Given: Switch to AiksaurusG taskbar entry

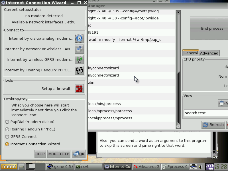Looking at the screenshot, I should (146, 167).
